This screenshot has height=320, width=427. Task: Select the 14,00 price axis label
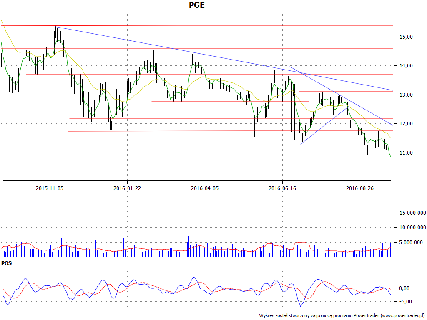406,66
